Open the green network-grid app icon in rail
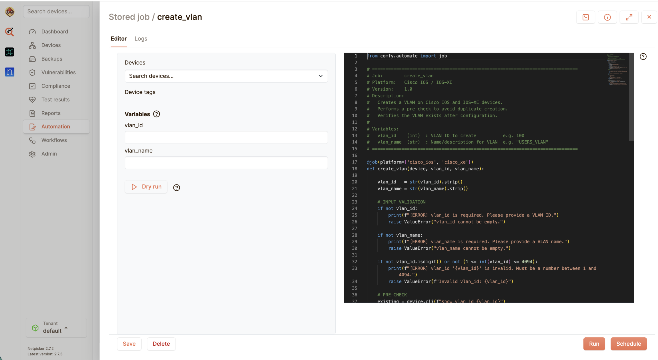This screenshot has width=658, height=360. tap(10, 52)
